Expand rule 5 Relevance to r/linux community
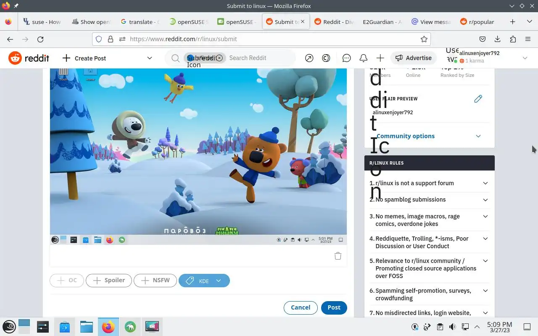The height and width of the screenshot is (336, 538). (429, 268)
